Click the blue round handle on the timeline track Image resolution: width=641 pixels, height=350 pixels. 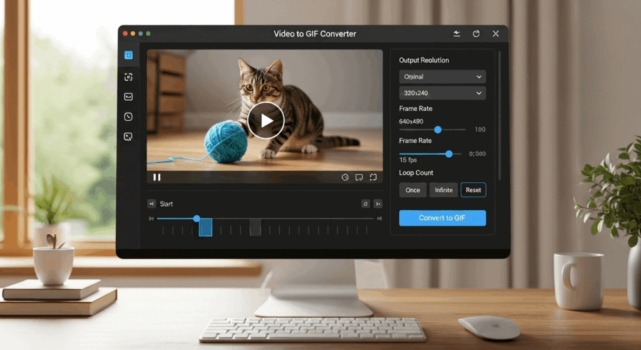197,219
